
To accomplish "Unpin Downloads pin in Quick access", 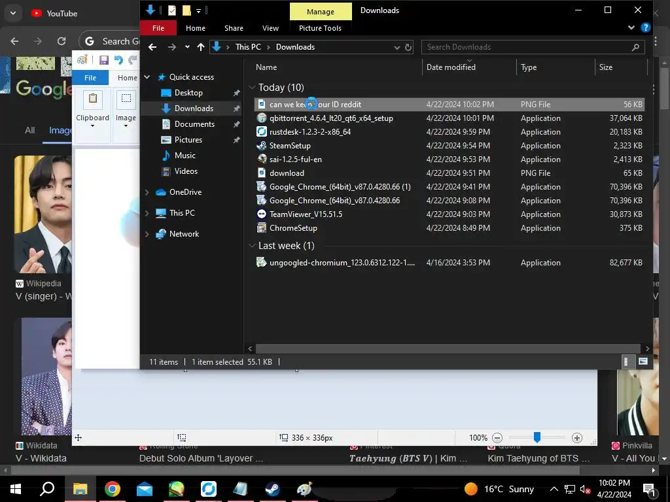I will click(x=236, y=109).
